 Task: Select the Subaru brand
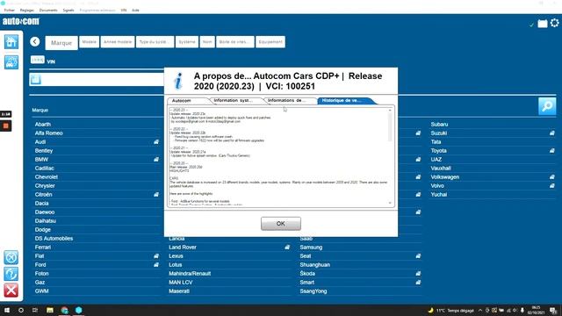439,125
